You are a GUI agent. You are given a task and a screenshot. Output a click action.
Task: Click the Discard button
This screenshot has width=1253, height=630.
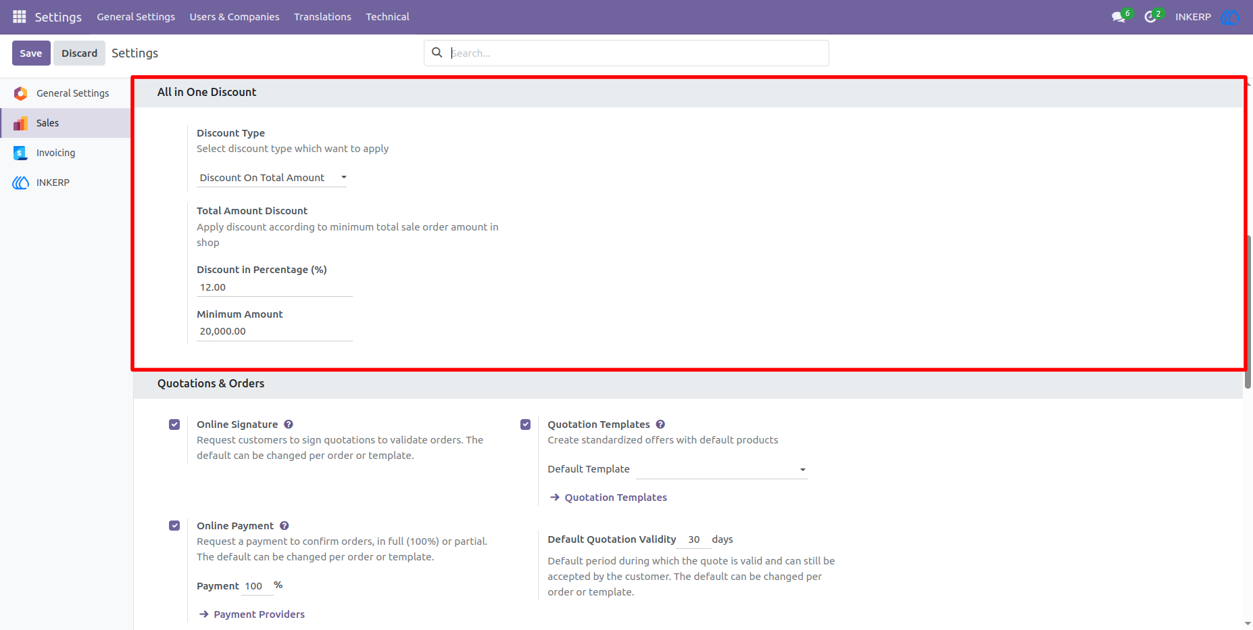[79, 53]
